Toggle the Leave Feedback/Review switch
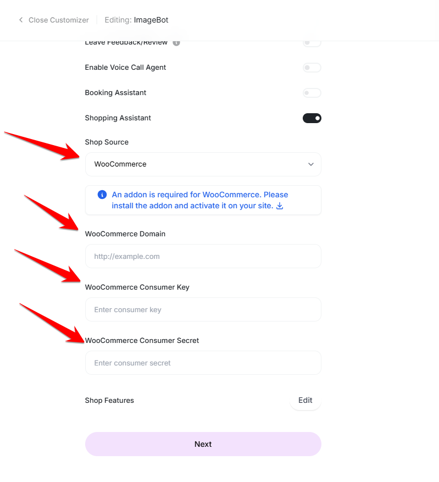439x482 pixels. (x=312, y=43)
